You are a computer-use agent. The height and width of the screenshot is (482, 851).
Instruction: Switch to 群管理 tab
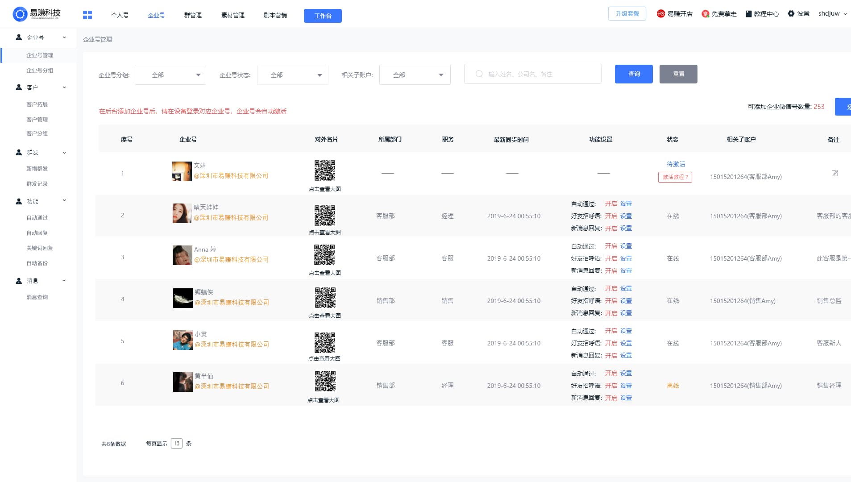[x=193, y=15]
